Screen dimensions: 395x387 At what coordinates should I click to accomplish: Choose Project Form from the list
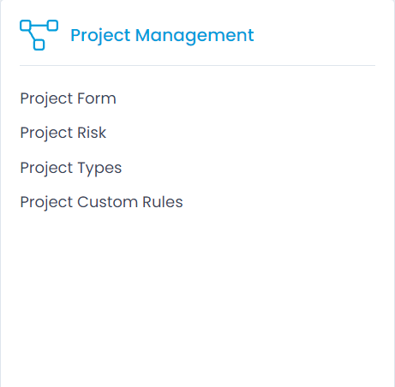pos(68,99)
